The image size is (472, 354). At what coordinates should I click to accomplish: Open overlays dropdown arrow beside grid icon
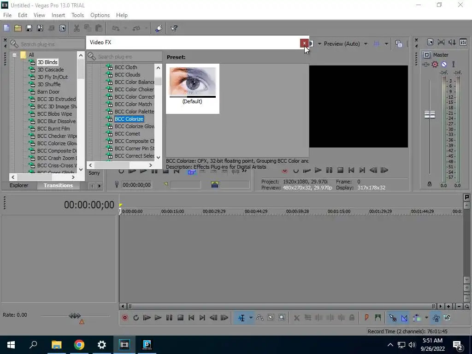click(x=386, y=44)
